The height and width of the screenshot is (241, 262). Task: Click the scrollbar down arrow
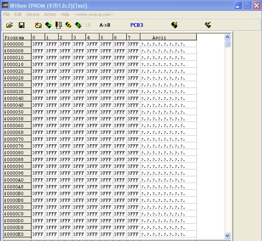228,236
